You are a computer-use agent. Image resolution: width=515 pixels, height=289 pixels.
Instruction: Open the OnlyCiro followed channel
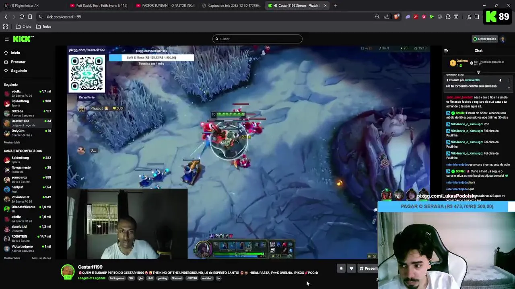point(27,132)
